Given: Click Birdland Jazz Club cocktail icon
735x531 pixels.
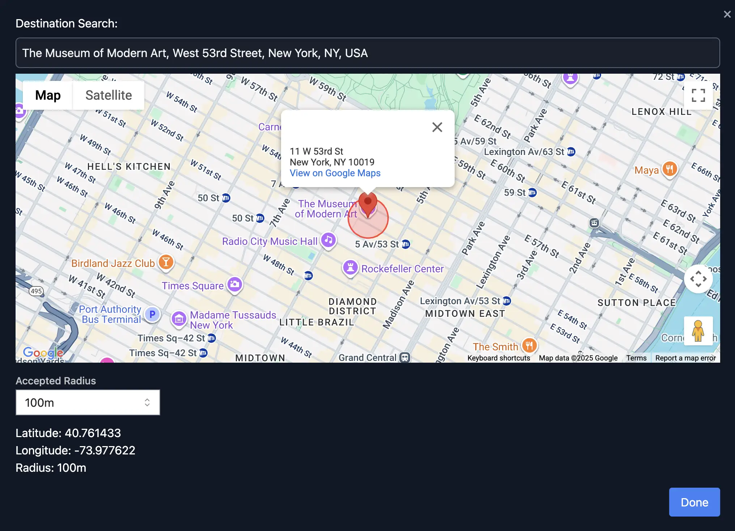Looking at the screenshot, I should [166, 263].
